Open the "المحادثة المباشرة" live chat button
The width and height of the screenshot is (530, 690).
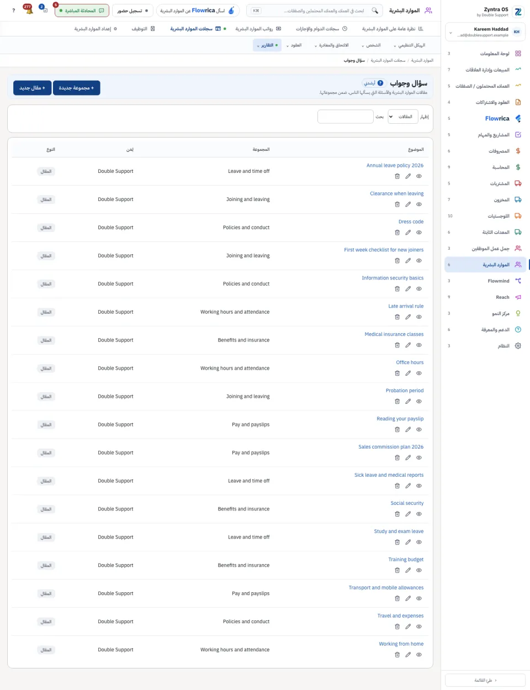click(x=81, y=10)
